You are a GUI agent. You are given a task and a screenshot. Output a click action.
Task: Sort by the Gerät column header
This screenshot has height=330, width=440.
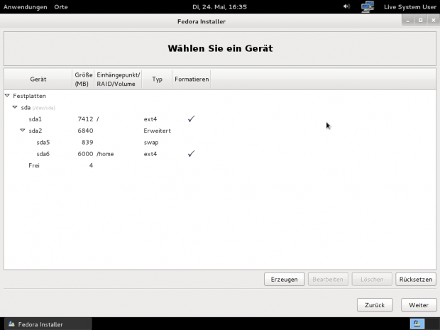[38, 79]
